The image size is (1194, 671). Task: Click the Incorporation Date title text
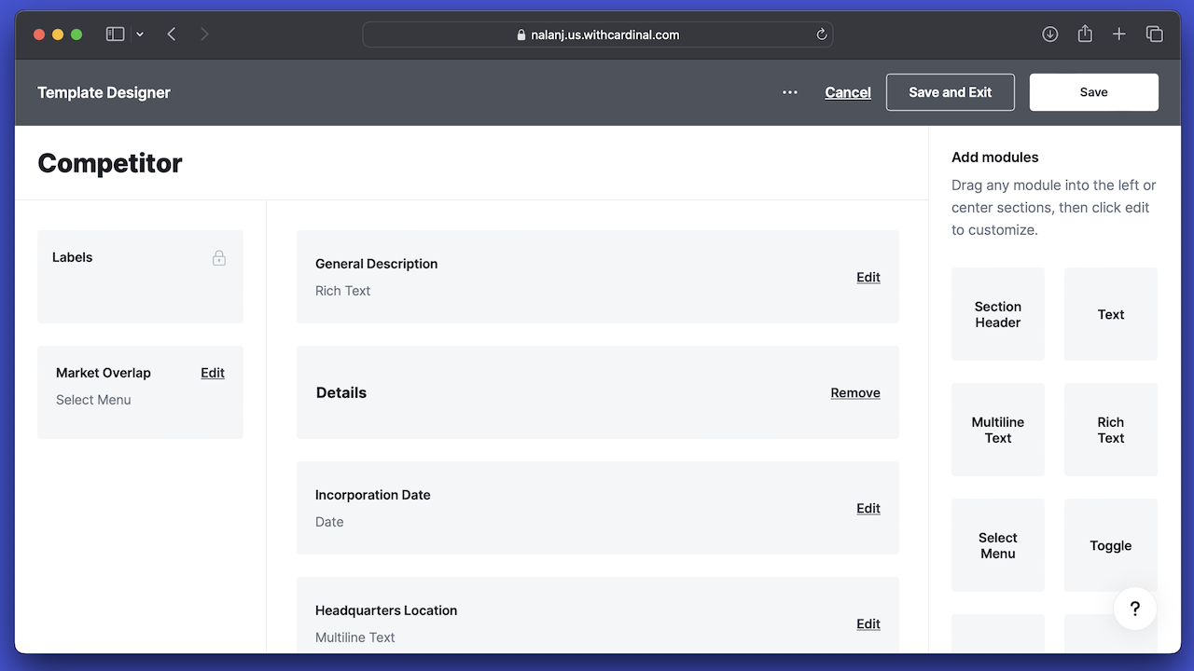point(373,495)
